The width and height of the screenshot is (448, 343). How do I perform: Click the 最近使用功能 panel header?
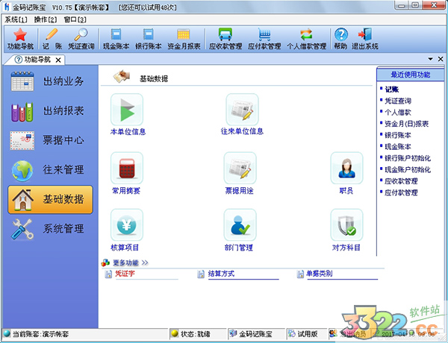coord(410,75)
